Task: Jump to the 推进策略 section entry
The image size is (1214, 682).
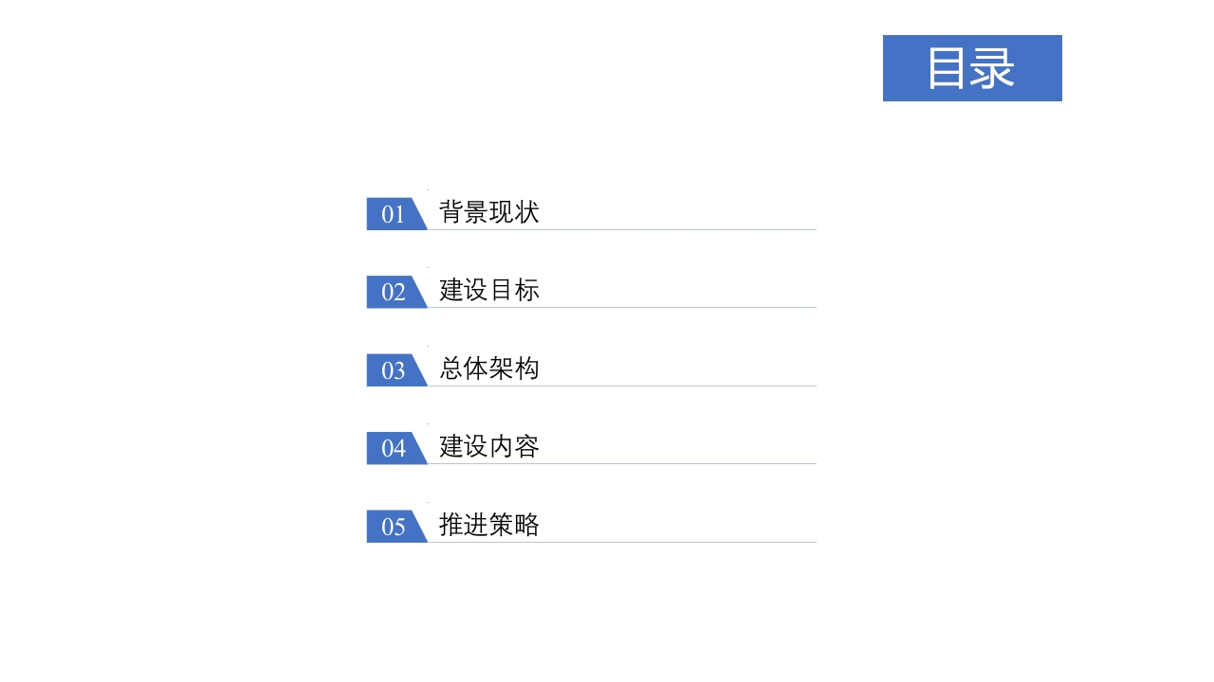Action: (x=489, y=524)
